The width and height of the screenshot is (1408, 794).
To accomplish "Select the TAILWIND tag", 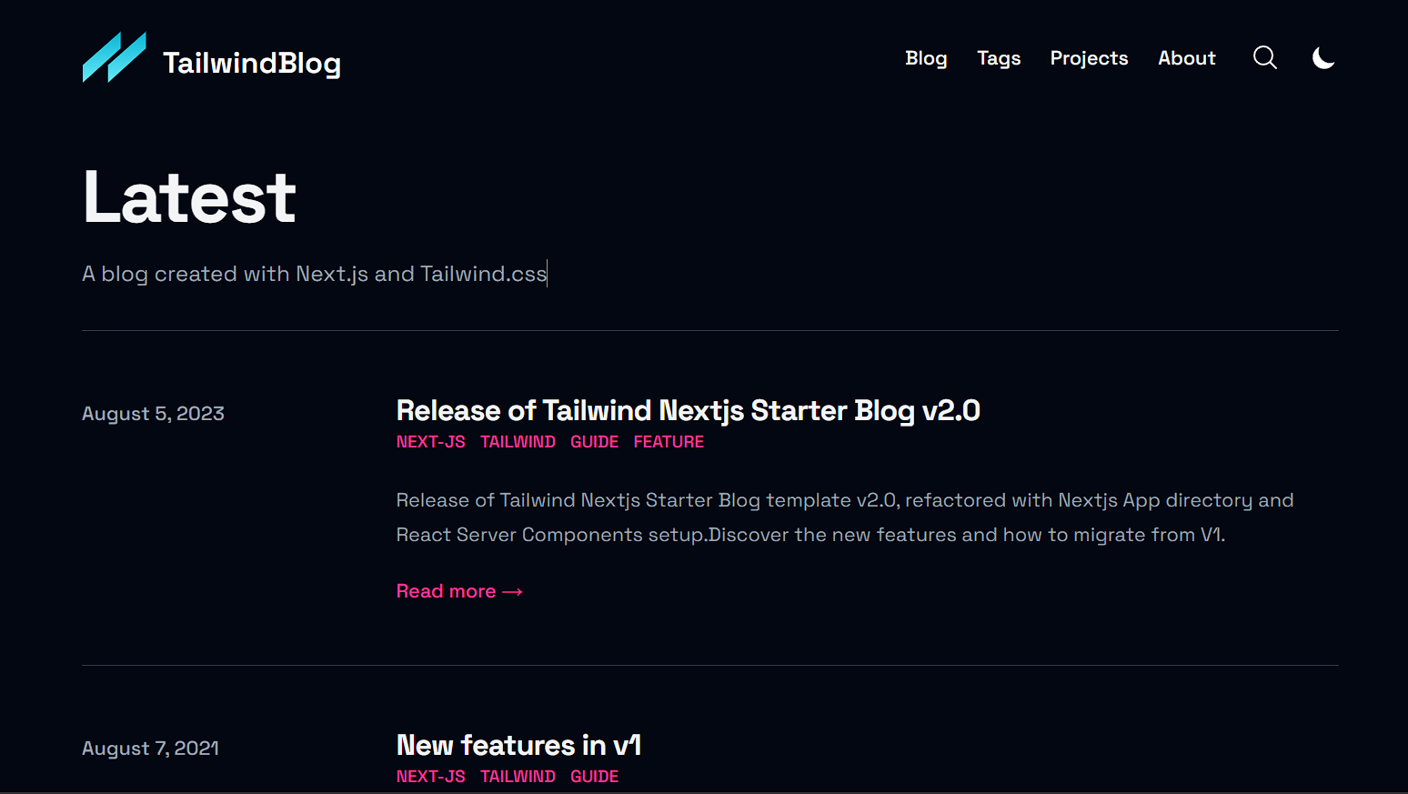I will tap(518, 441).
